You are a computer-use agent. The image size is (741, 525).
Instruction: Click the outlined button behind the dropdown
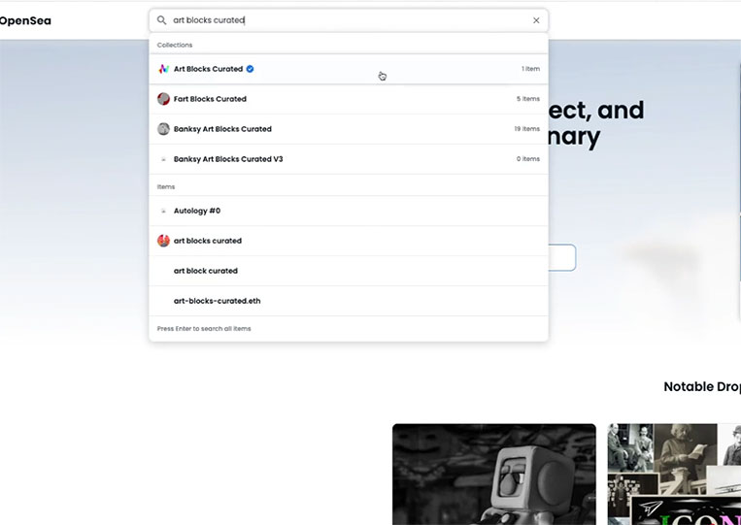pos(562,258)
